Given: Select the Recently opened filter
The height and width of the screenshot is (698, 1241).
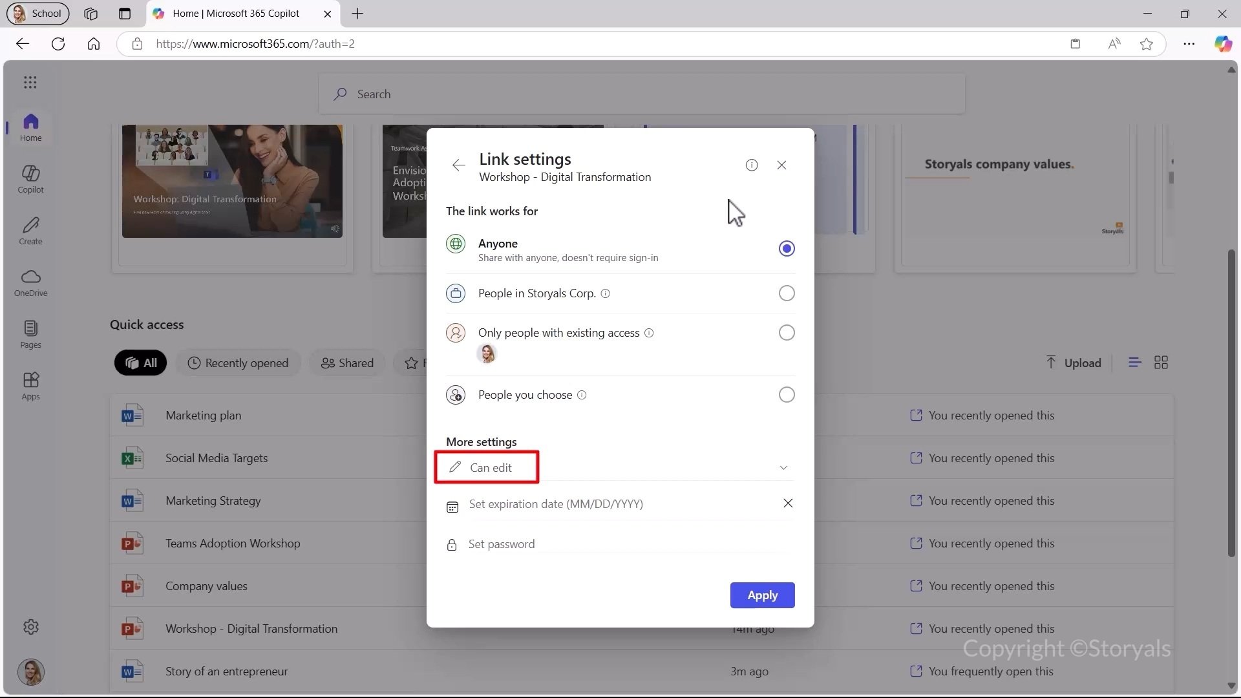Looking at the screenshot, I should [x=239, y=363].
